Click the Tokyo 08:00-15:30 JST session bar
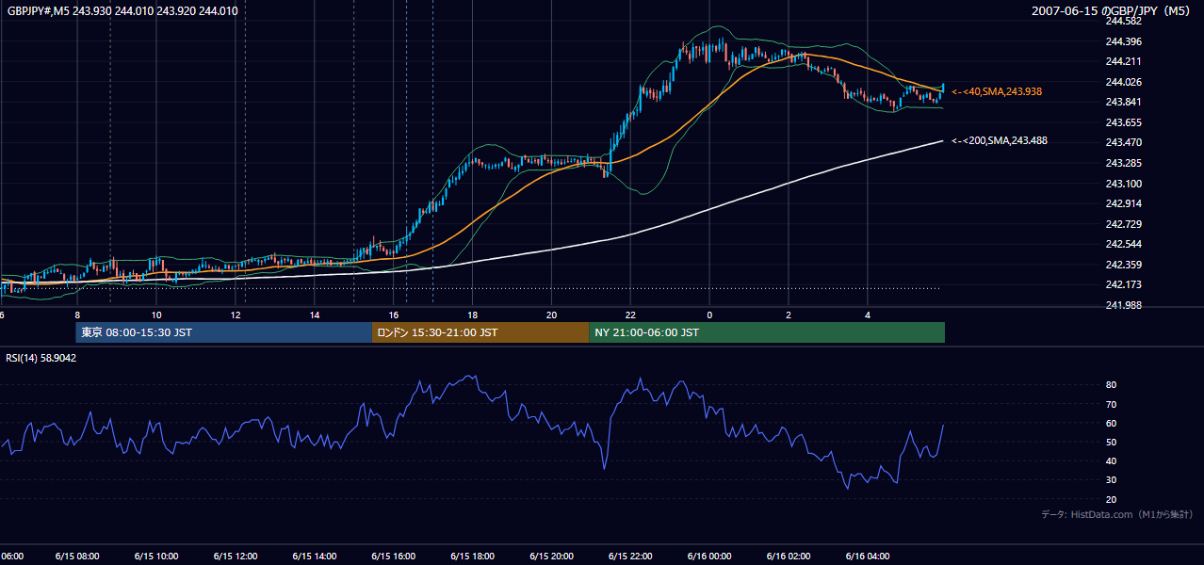 [x=224, y=332]
